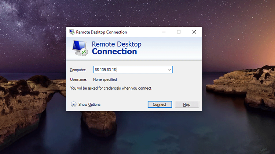Viewport: 275px width, 154px height.
Task: Open the Computer address dropdown arrow
Action: pos(169,70)
